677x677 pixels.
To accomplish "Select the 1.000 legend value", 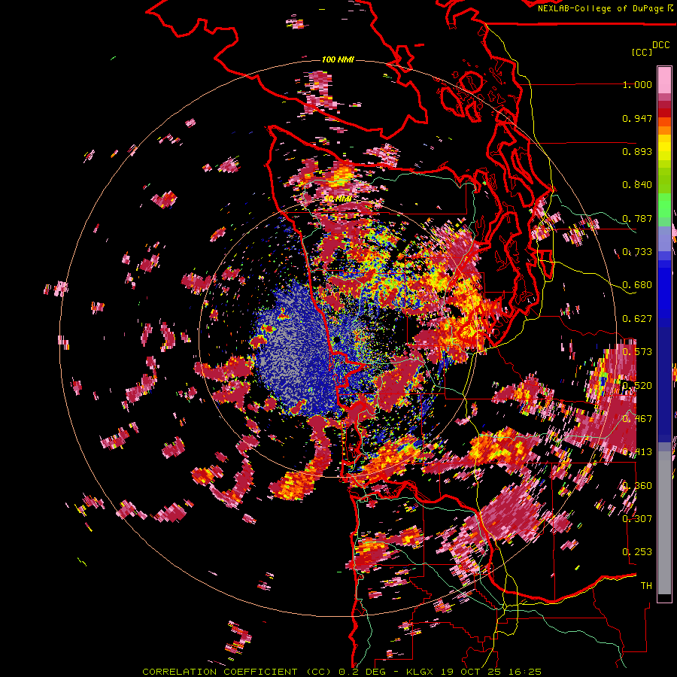I will point(637,84).
